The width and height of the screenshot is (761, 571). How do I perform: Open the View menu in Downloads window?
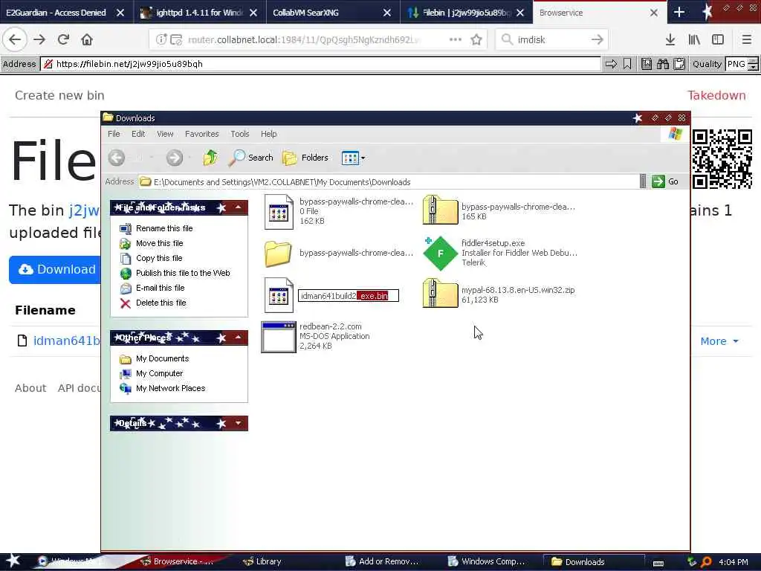point(165,134)
